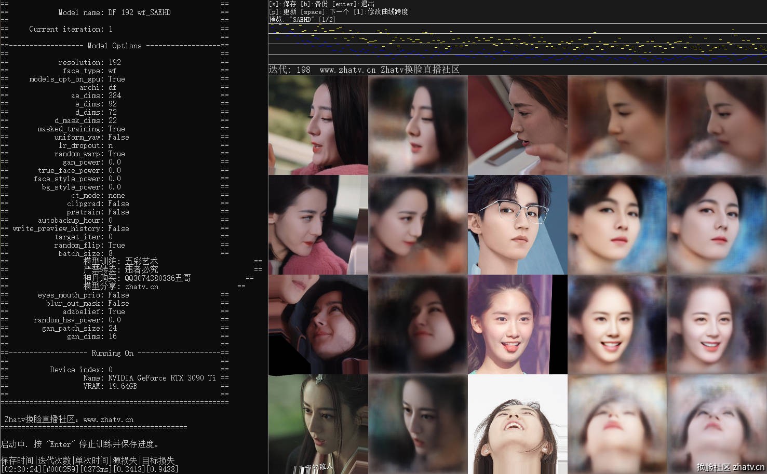Viewport: 767px width, 474px height.
Task: Click the "gan_power: 0.0" option line
Action: pos(91,162)
